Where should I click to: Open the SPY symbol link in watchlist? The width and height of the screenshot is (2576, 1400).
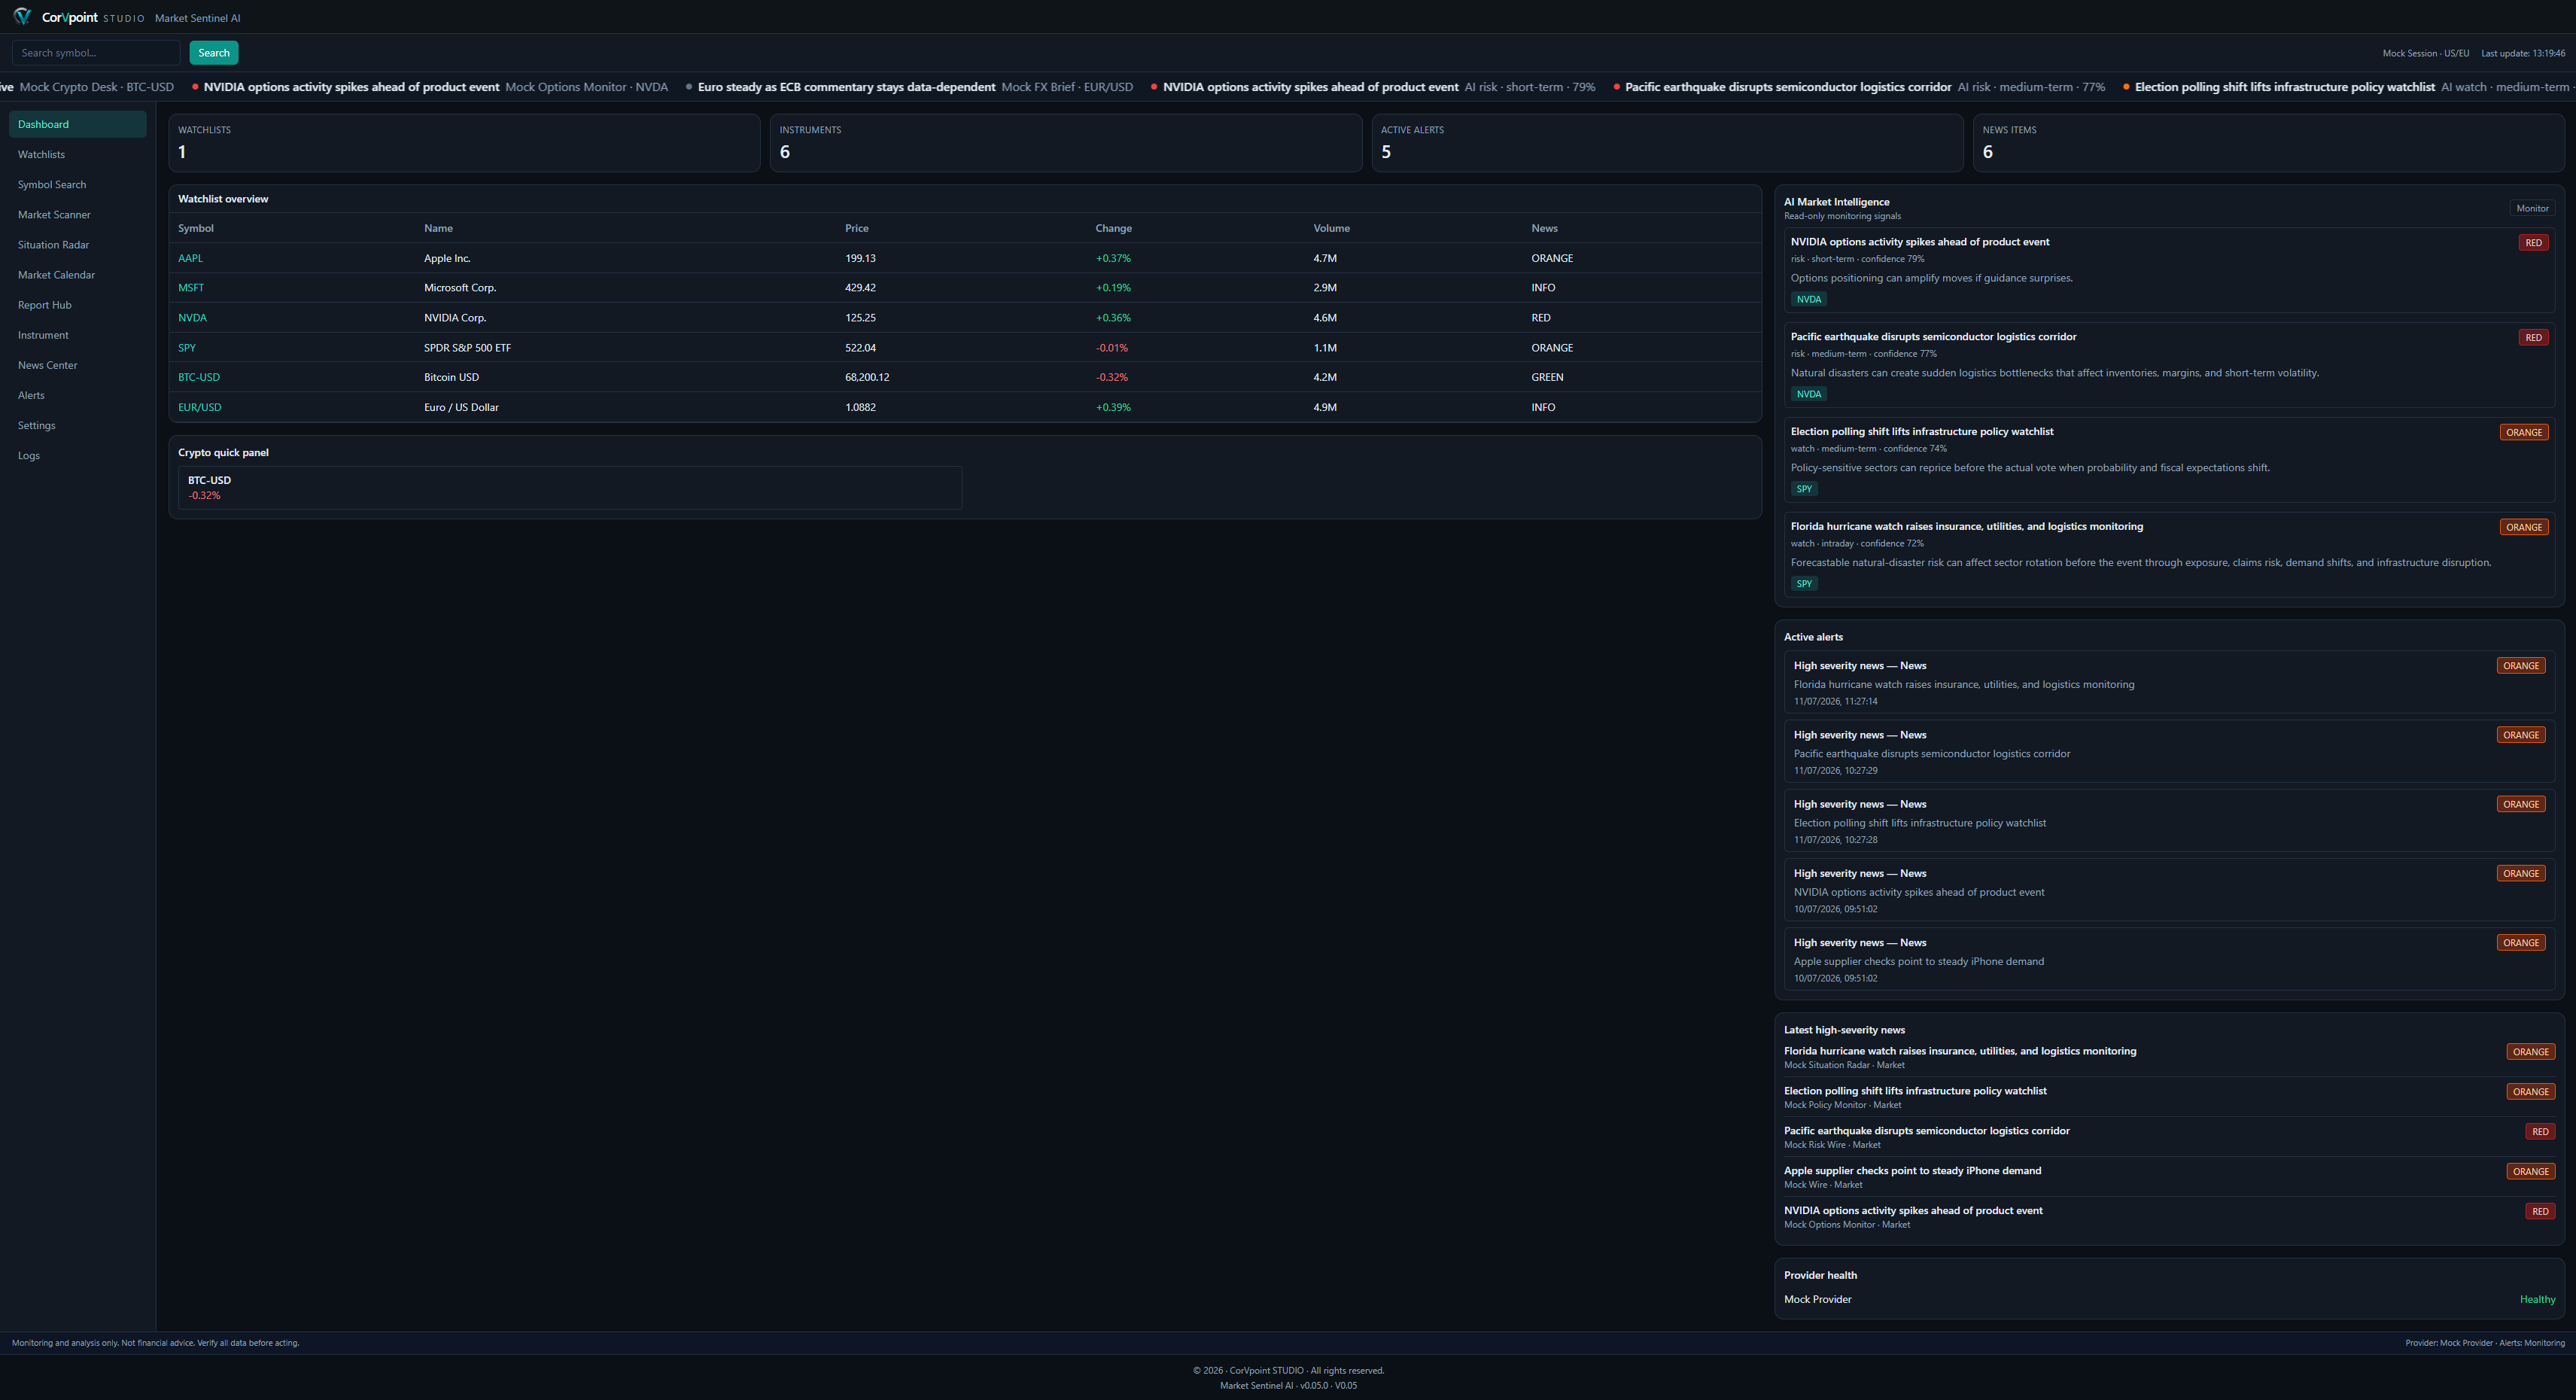point(187,348)
